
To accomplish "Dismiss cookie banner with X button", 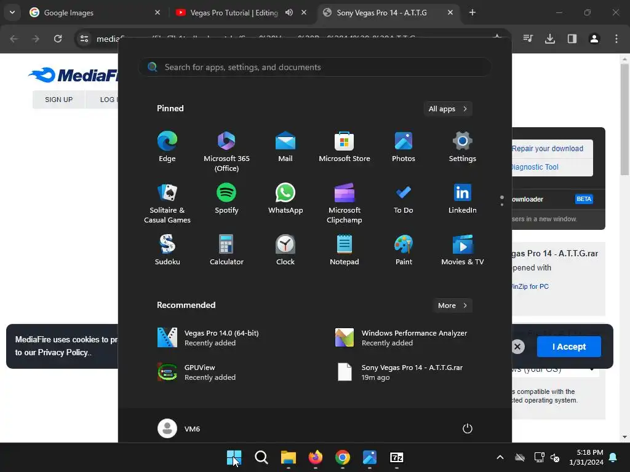I will tap(517, 347).
